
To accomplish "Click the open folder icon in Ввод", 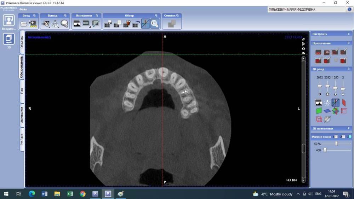I will point(24,24).
